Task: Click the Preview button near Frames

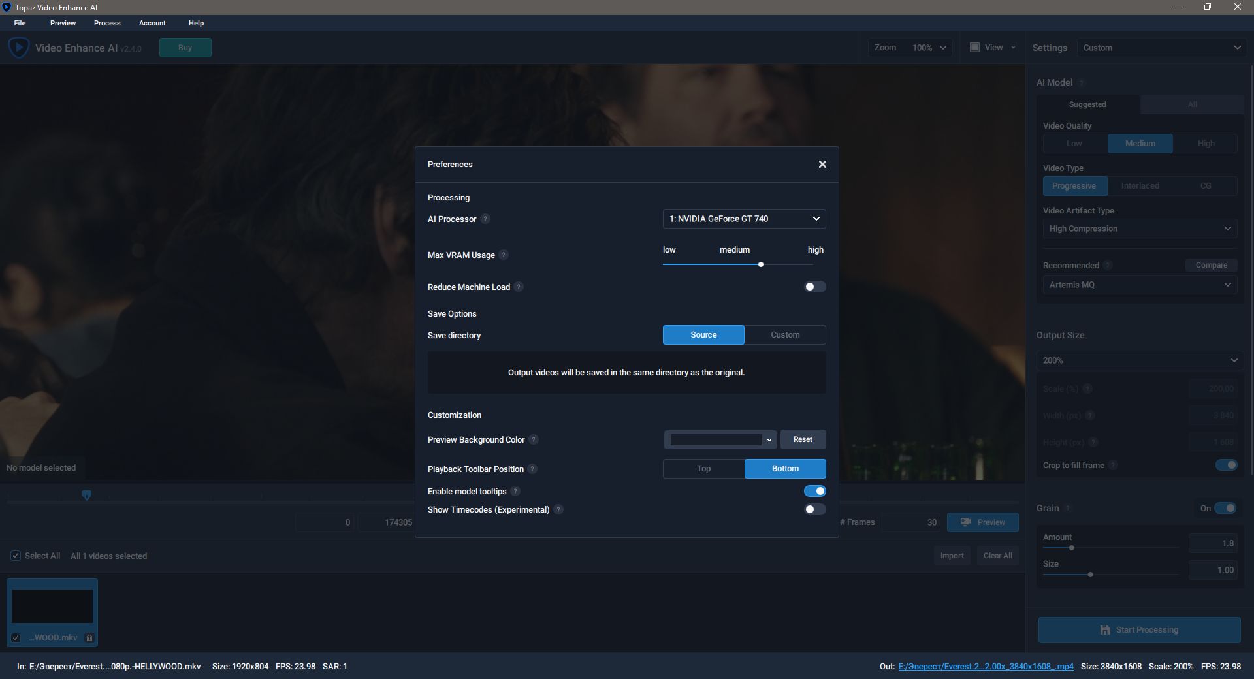Action: coord(982,522)
